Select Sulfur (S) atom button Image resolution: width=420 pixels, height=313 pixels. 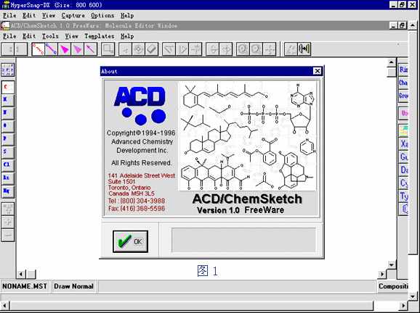click(x=8, y=151)
